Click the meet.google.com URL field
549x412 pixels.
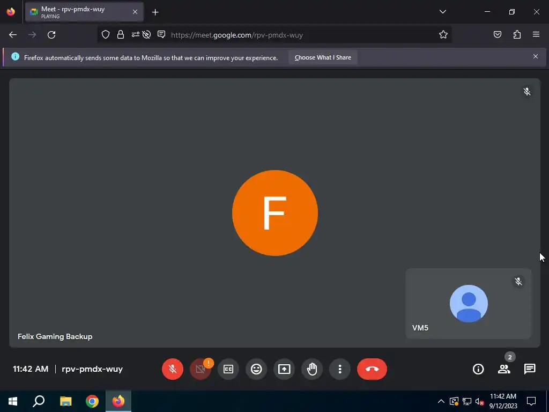(x=236, y=35)
